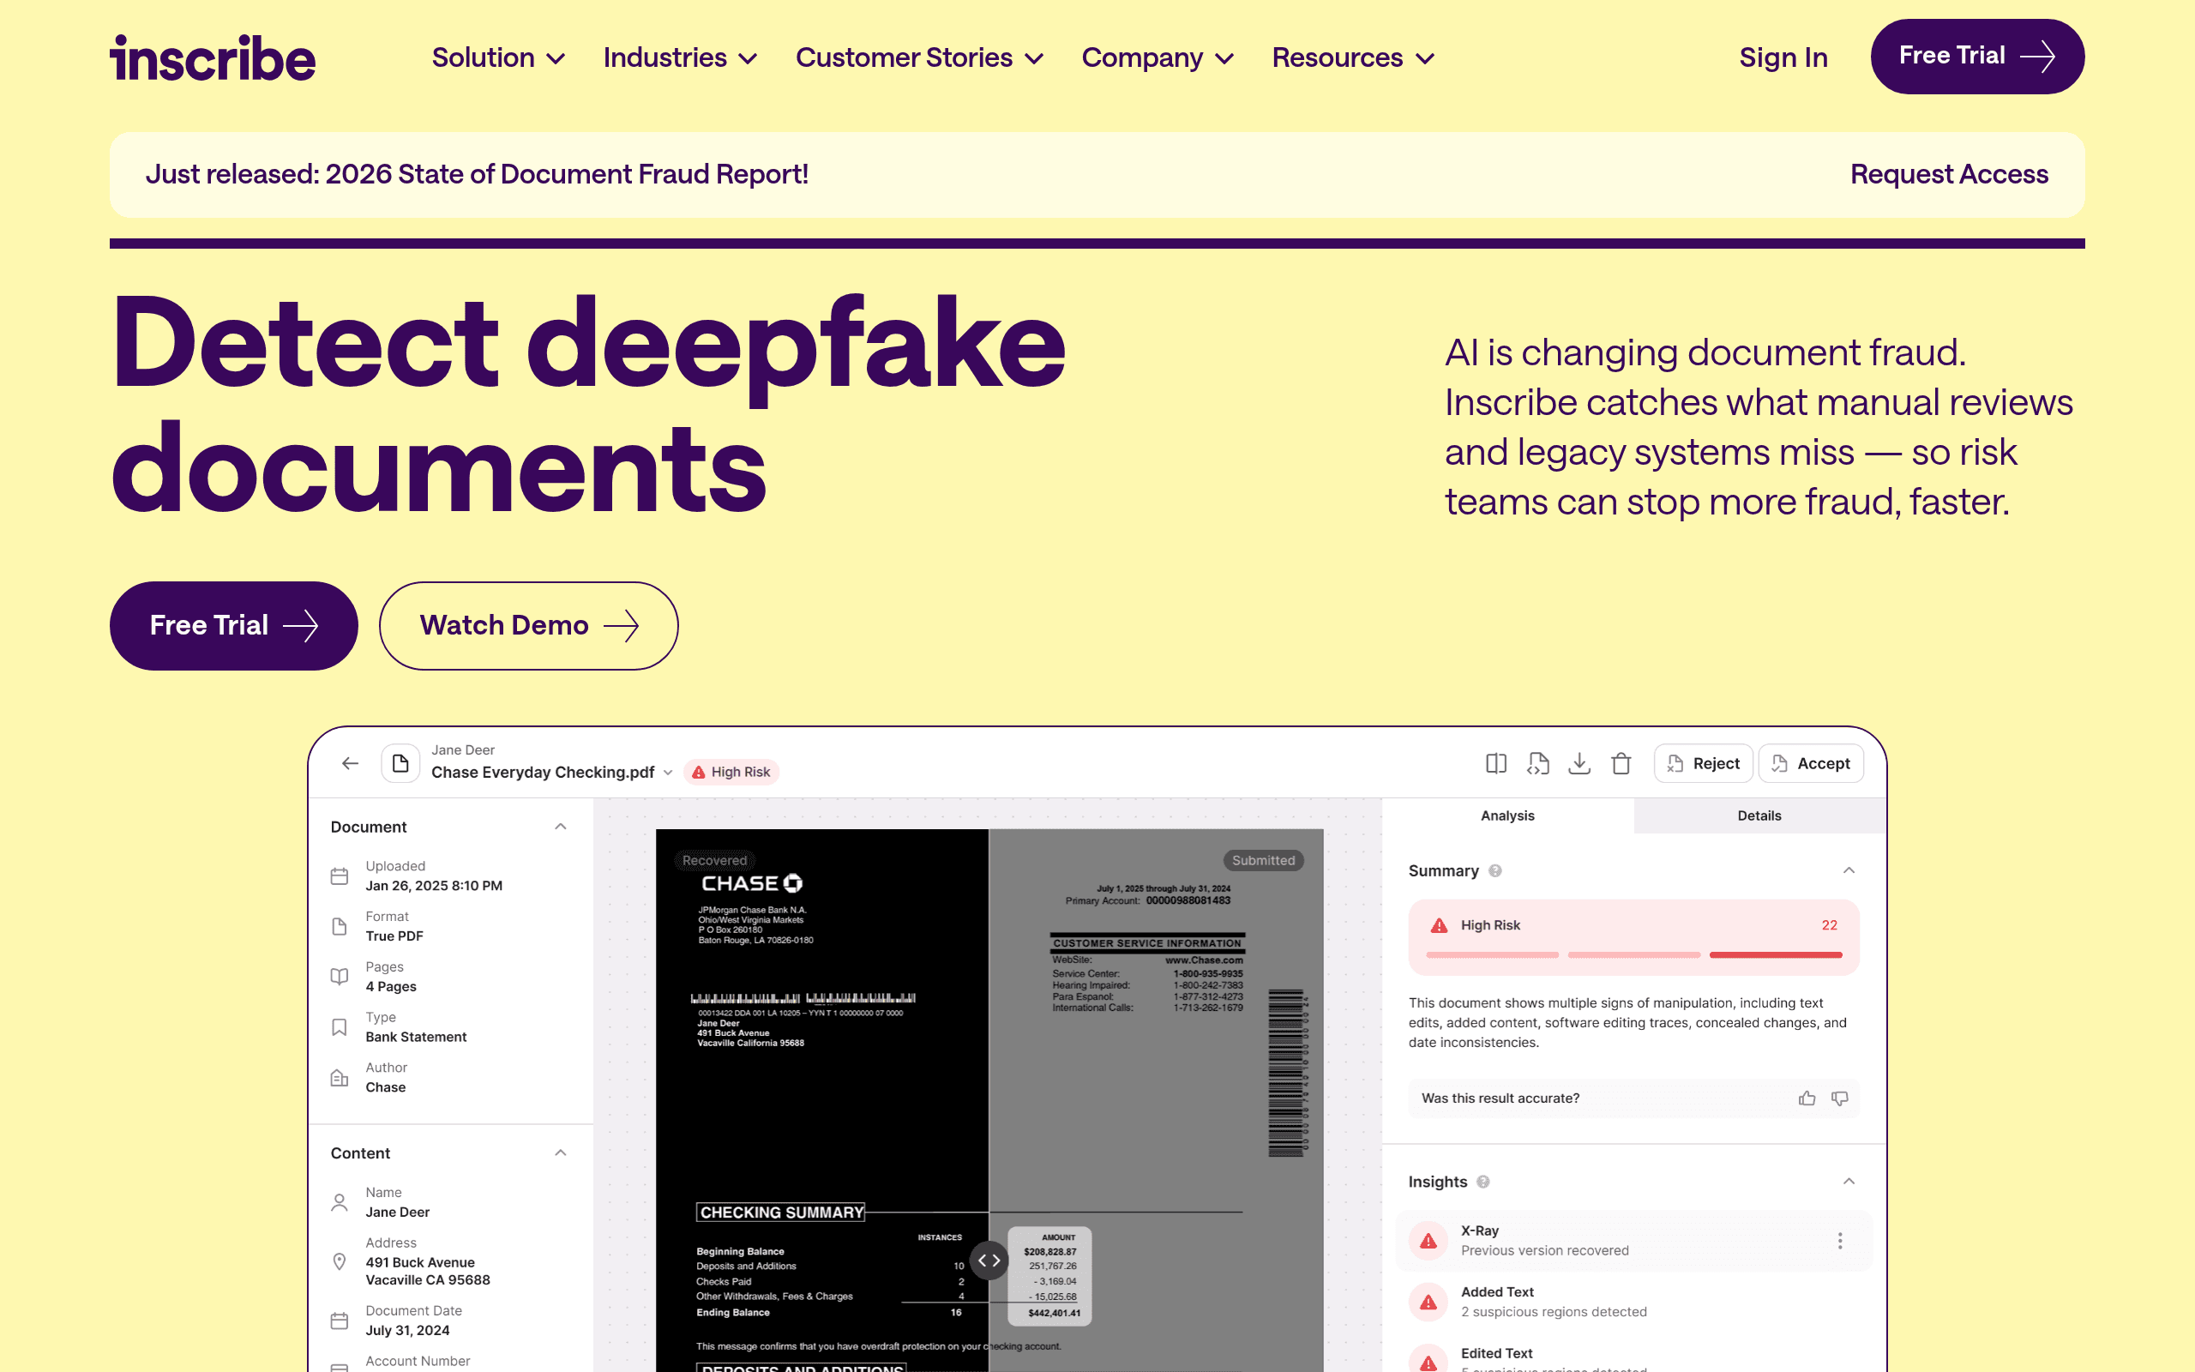Viewport: 2195px width, 1372px height.
Task: Click the person icon beside Name
Action: pos(340,1202)
